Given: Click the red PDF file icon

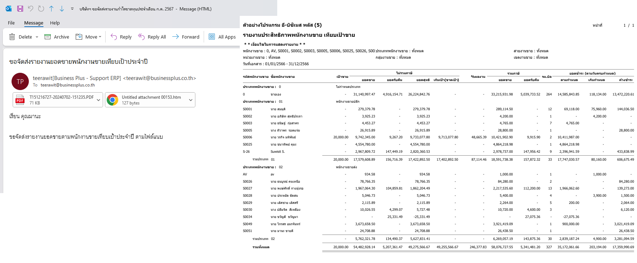Looking at the screenshot, I should pyautogui.click(x=20, y=100).
